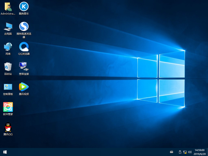Open the Windows Start menu

5,152
